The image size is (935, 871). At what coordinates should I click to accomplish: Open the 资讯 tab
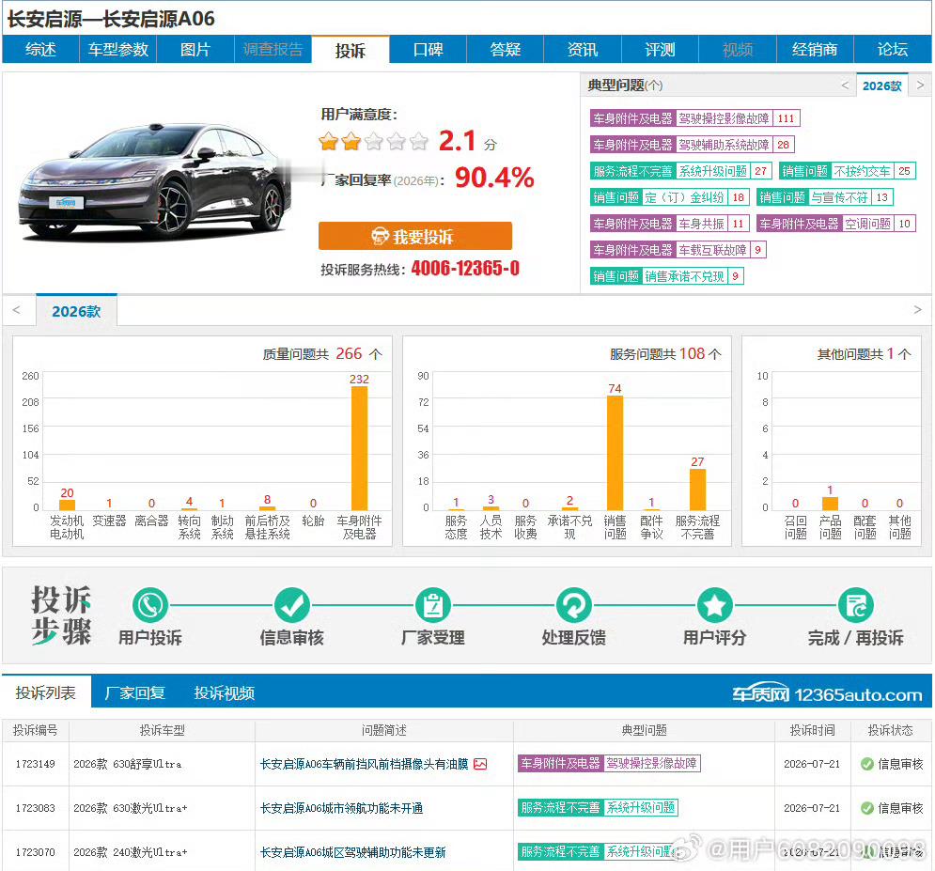coord(583,50)
